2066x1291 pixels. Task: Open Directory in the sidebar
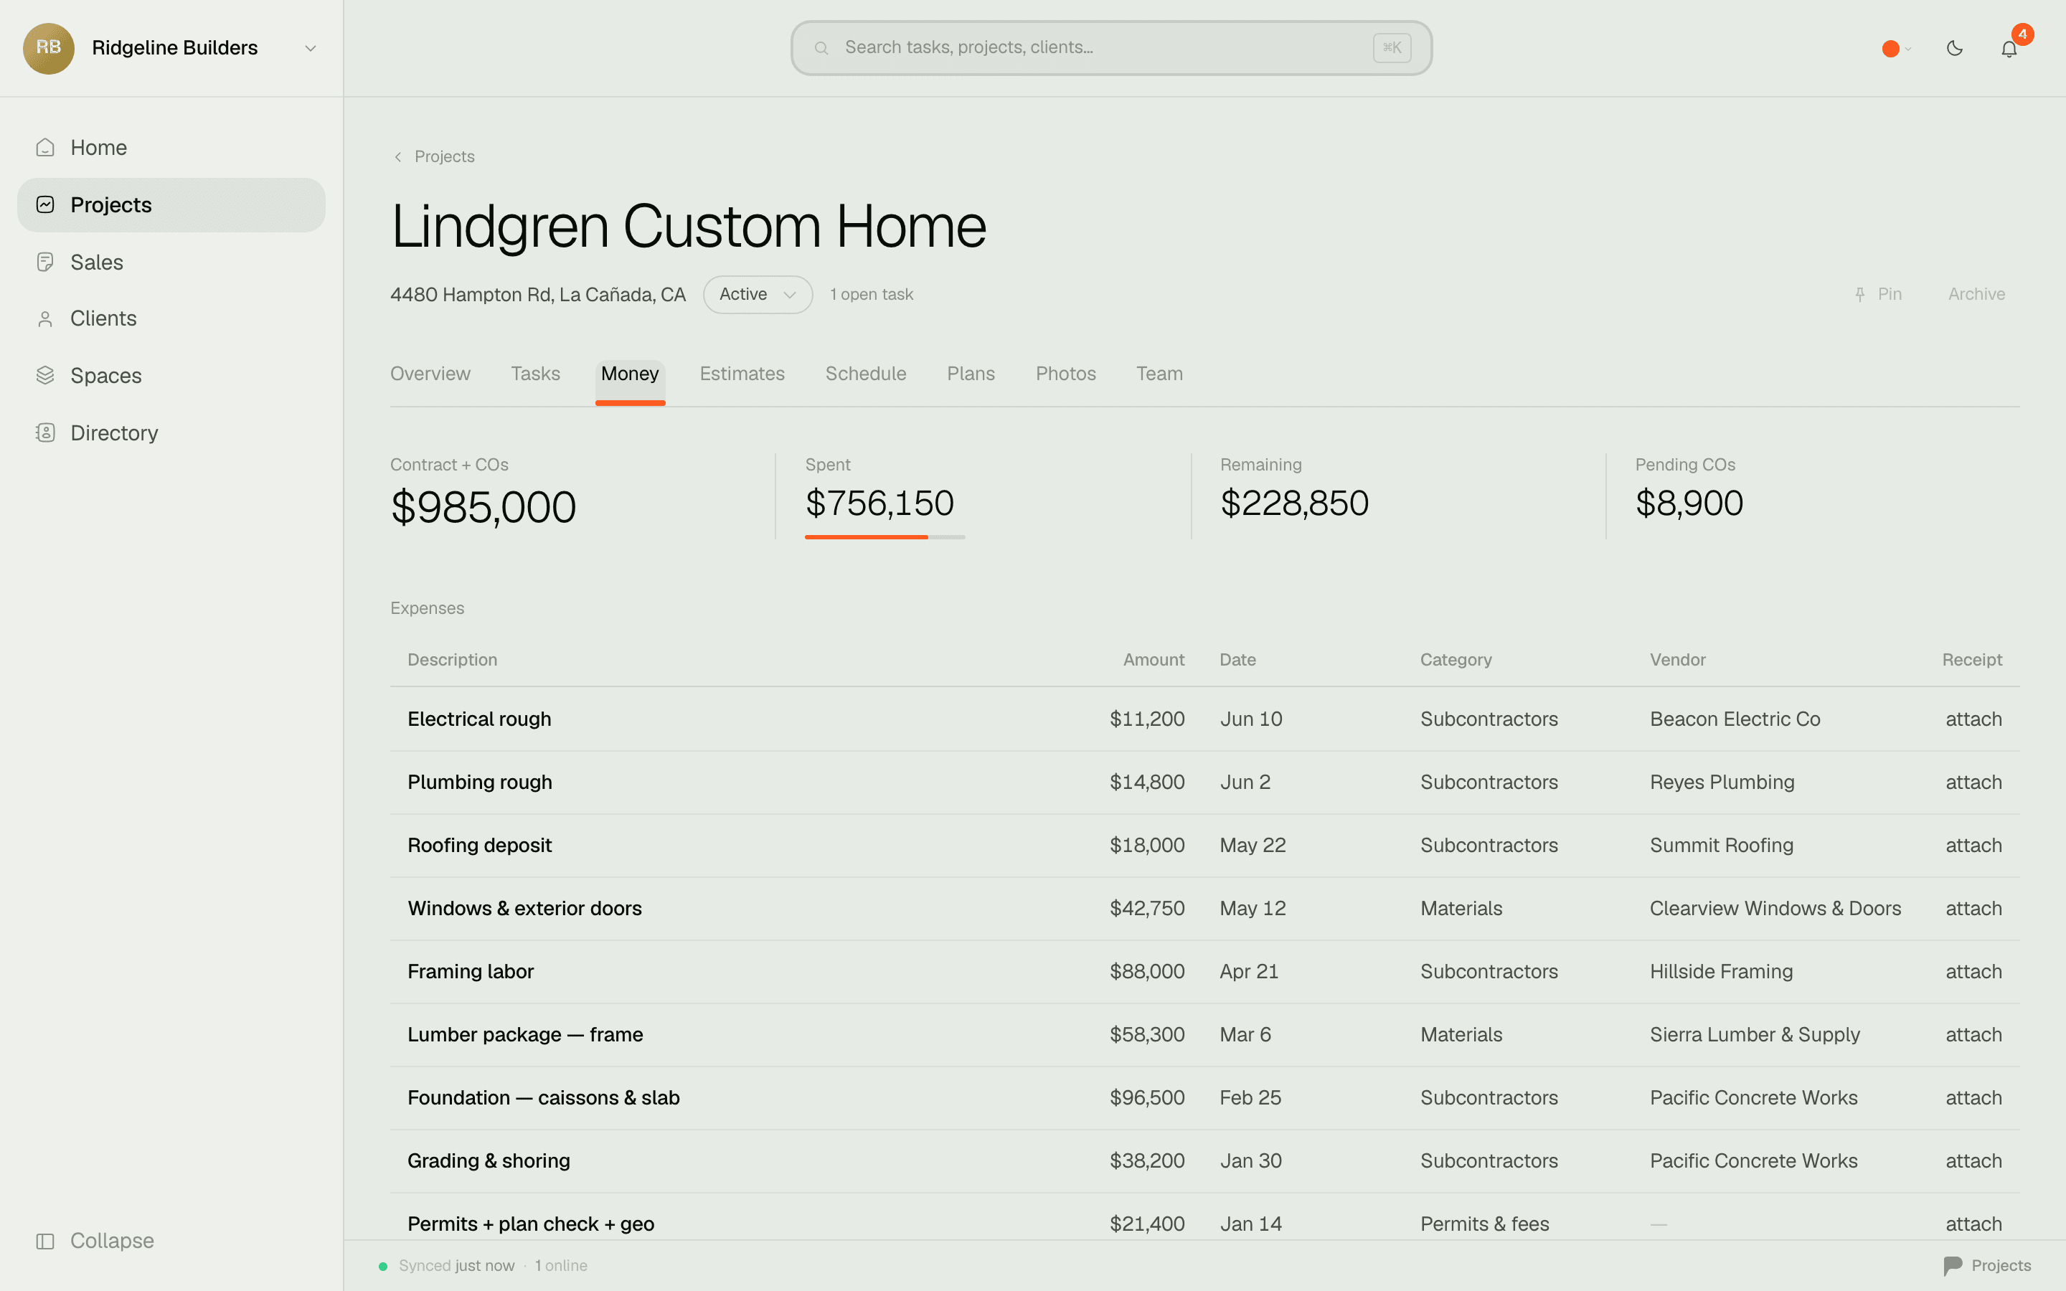(x=171, y=433)
